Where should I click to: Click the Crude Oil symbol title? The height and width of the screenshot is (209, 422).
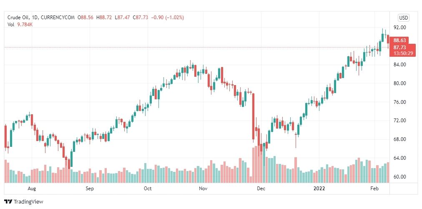[x=18, y=18]
